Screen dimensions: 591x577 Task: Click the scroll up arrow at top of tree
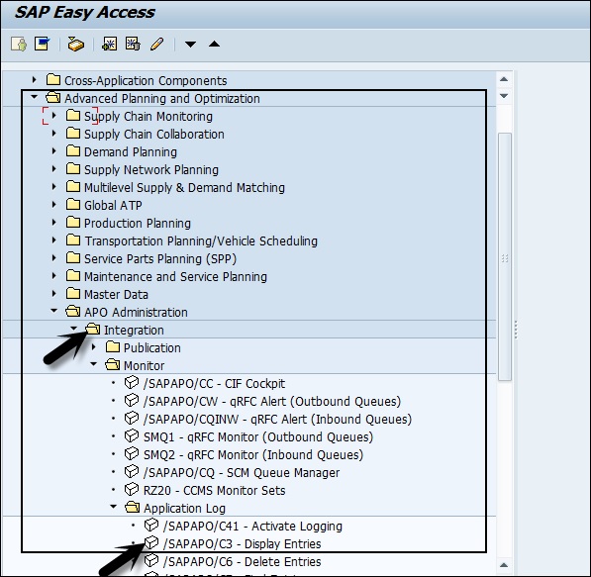pos(504,79)
